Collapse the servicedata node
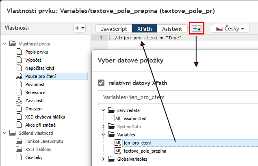Image resolution: width=258 pixels, height=166 pixels. [x=103, y=110]
